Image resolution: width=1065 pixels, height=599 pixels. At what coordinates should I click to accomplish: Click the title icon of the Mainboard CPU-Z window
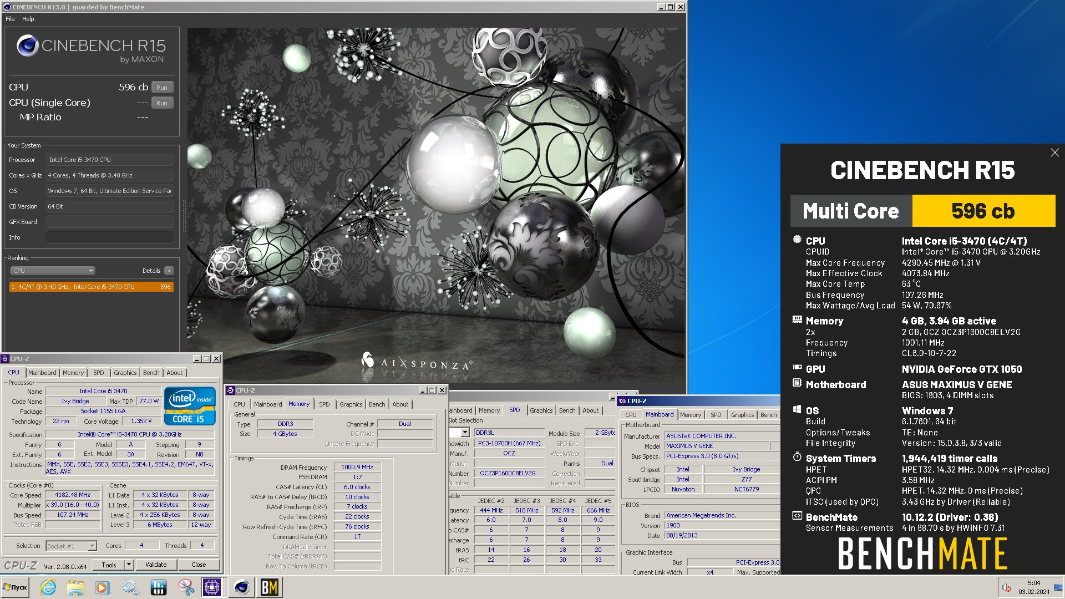tap(622, 401)
